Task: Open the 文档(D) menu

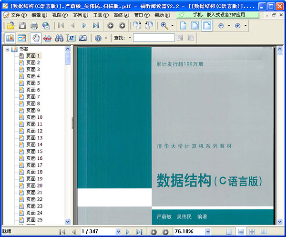Action: (x=80, y=15)
